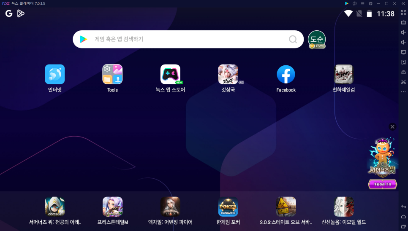The width and height of the screenshot is (408, 231).
Task: Open the 서머너즈워 gingerbread ad banner
Action: point(382,157)
